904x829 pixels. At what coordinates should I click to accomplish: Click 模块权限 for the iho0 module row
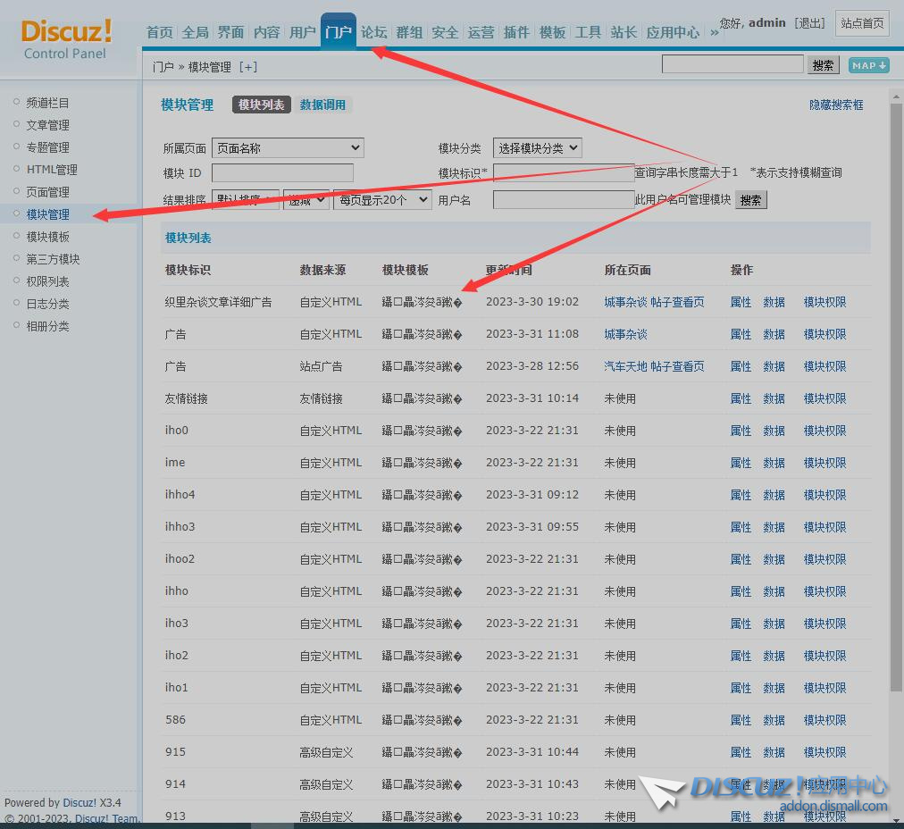point(824,431)
